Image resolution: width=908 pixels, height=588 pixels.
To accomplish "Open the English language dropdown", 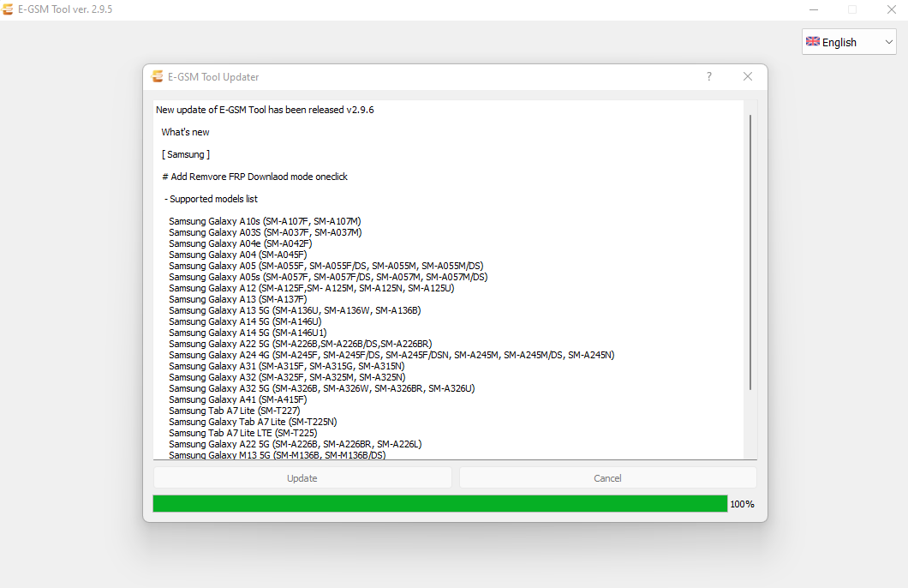I will pyautogui.click(x=849, y=41).
